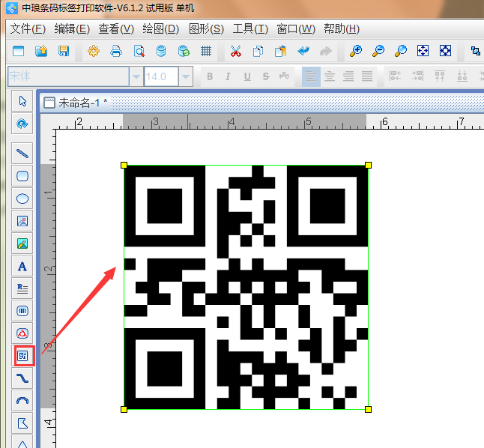484x448 pixels.
Task: Toggle bold text formatting
Action: point(210,76)
